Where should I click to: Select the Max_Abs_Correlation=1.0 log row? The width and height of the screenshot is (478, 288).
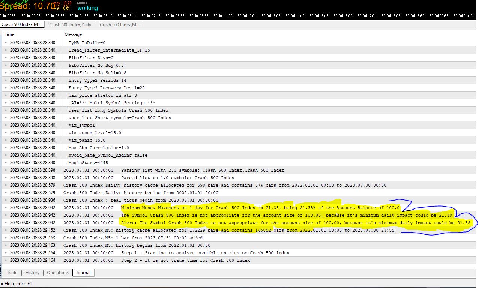point(239,148)
